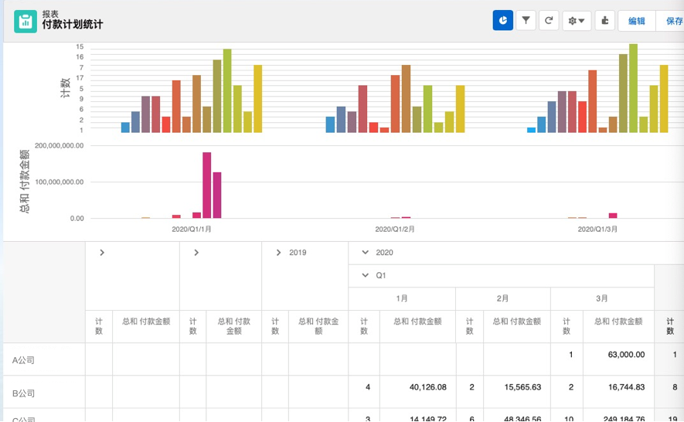
Task: Click the 2020/Q1/2月 axis label
Action: 394,229
